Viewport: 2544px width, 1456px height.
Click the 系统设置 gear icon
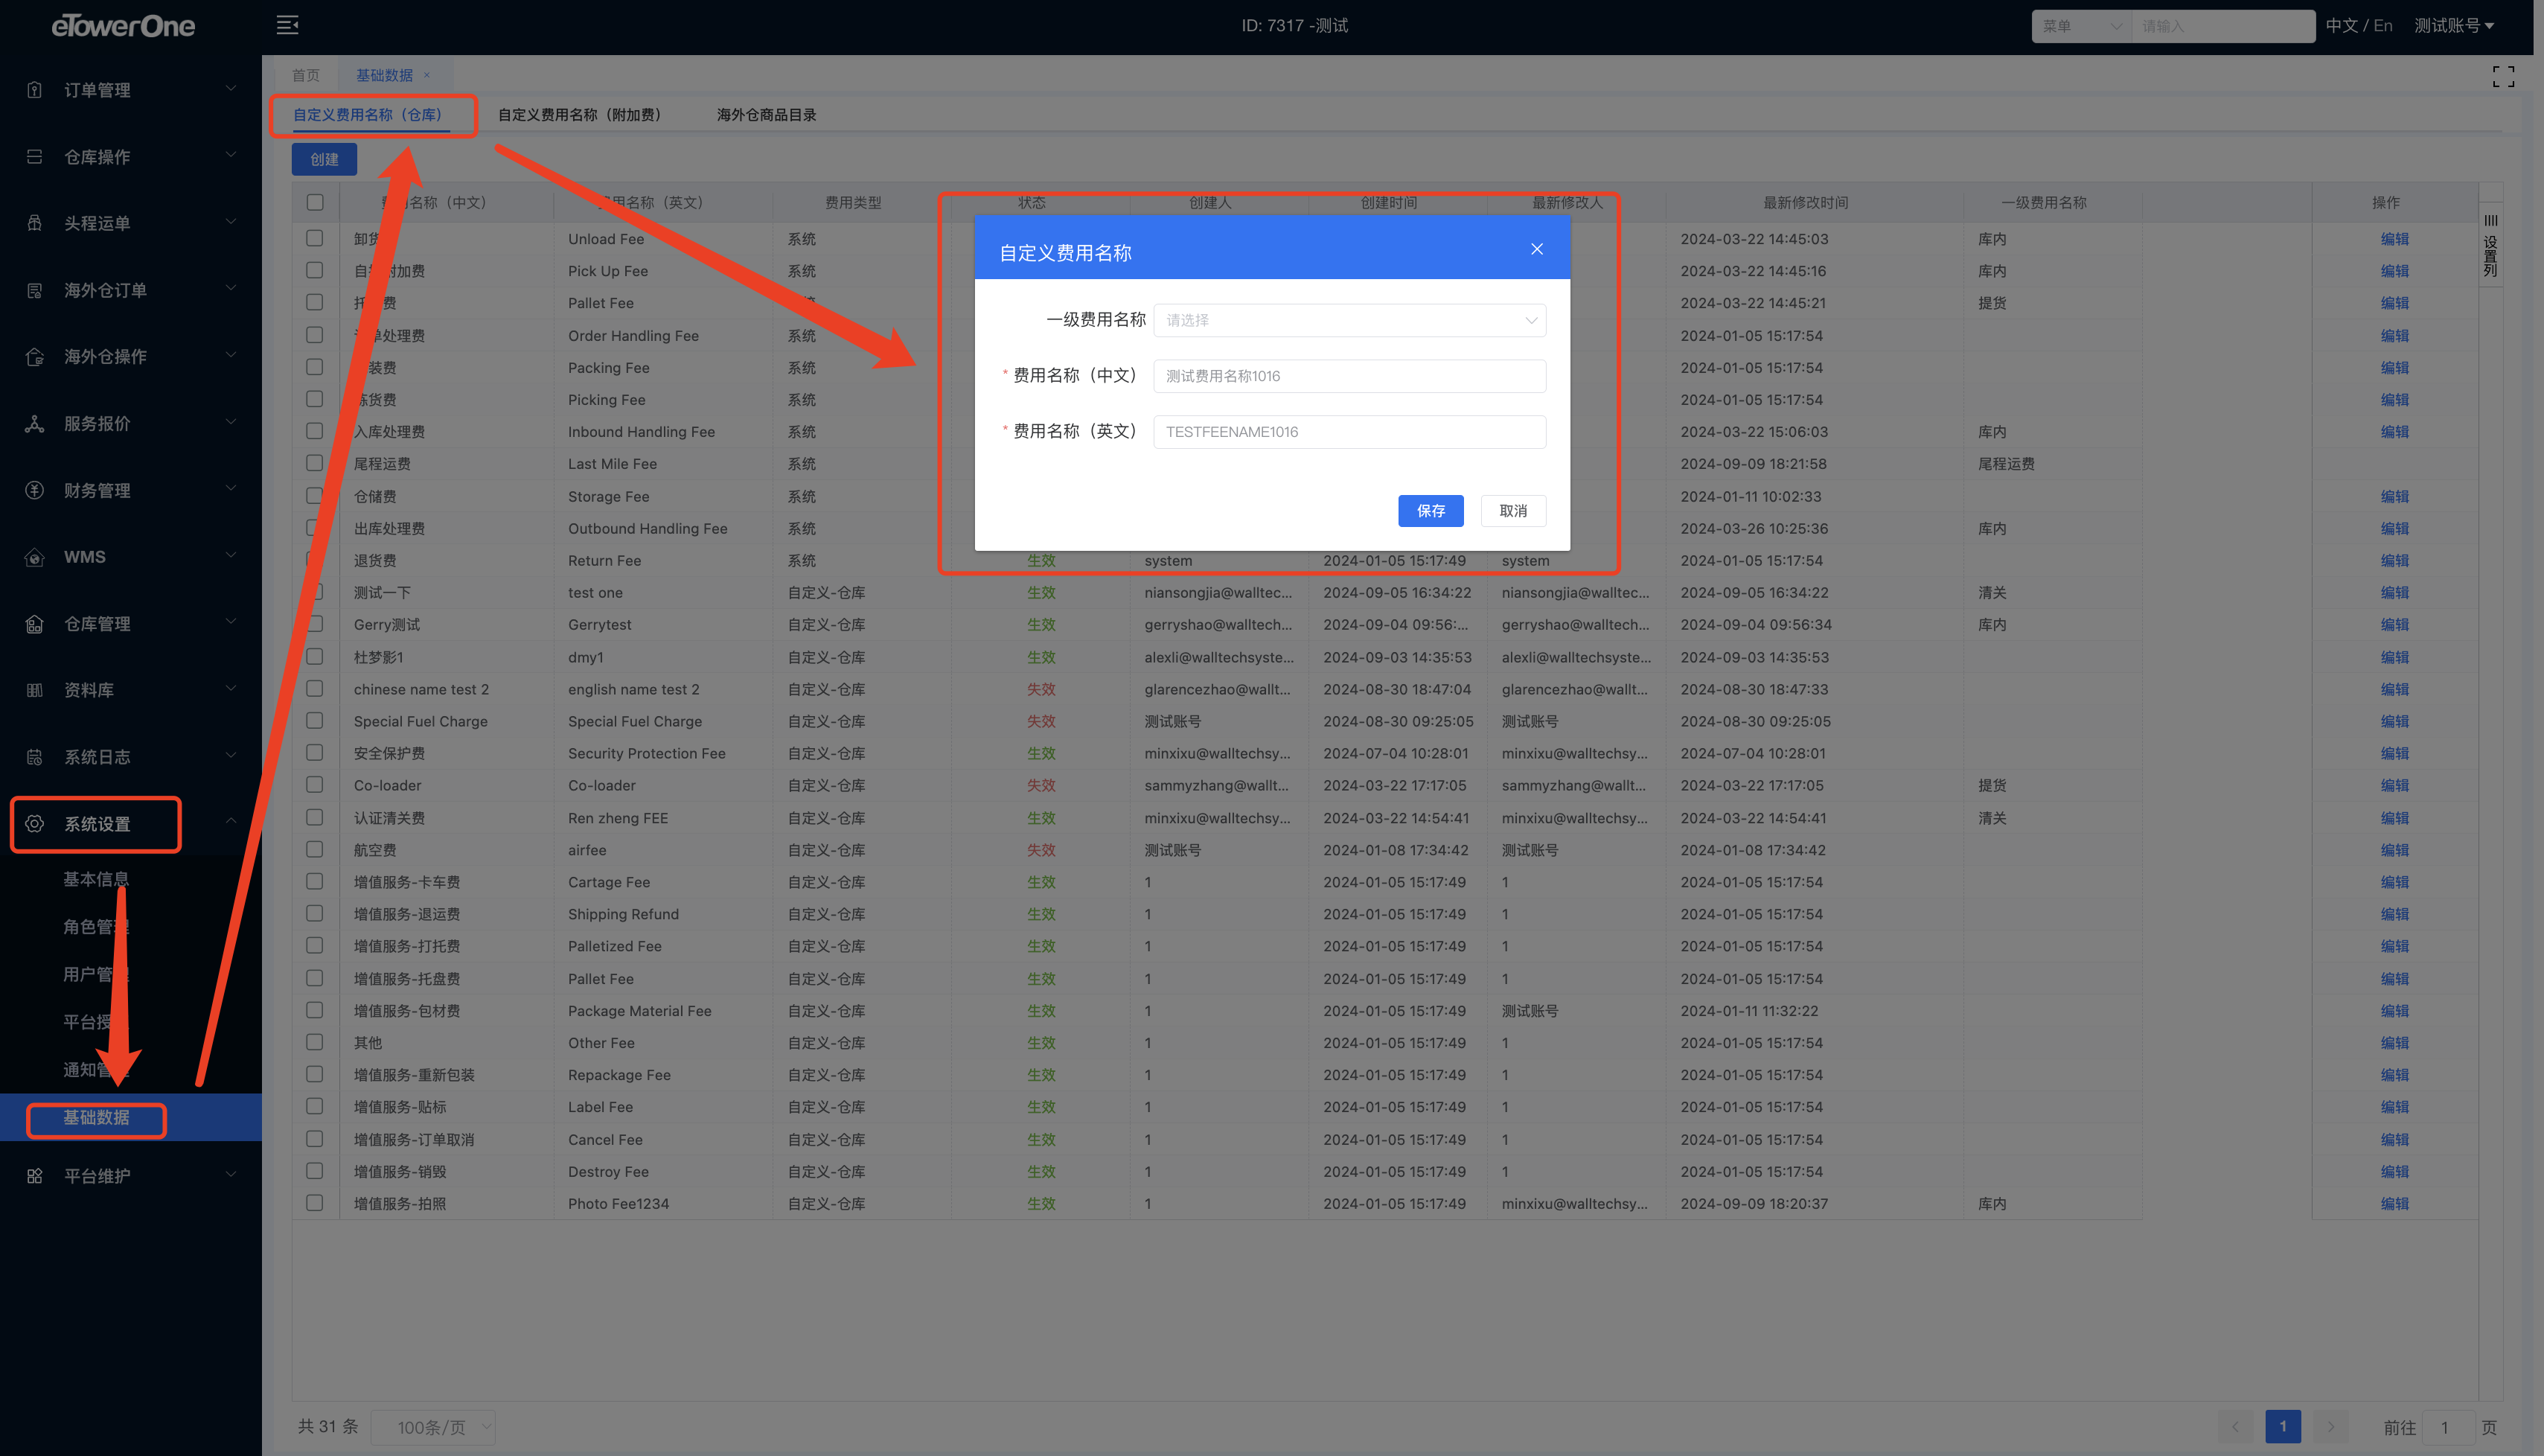tap(35, 824)
